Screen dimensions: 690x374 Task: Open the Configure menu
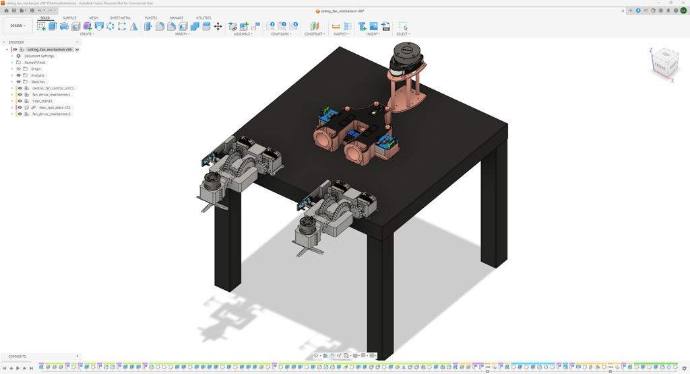tap(281, 34)
